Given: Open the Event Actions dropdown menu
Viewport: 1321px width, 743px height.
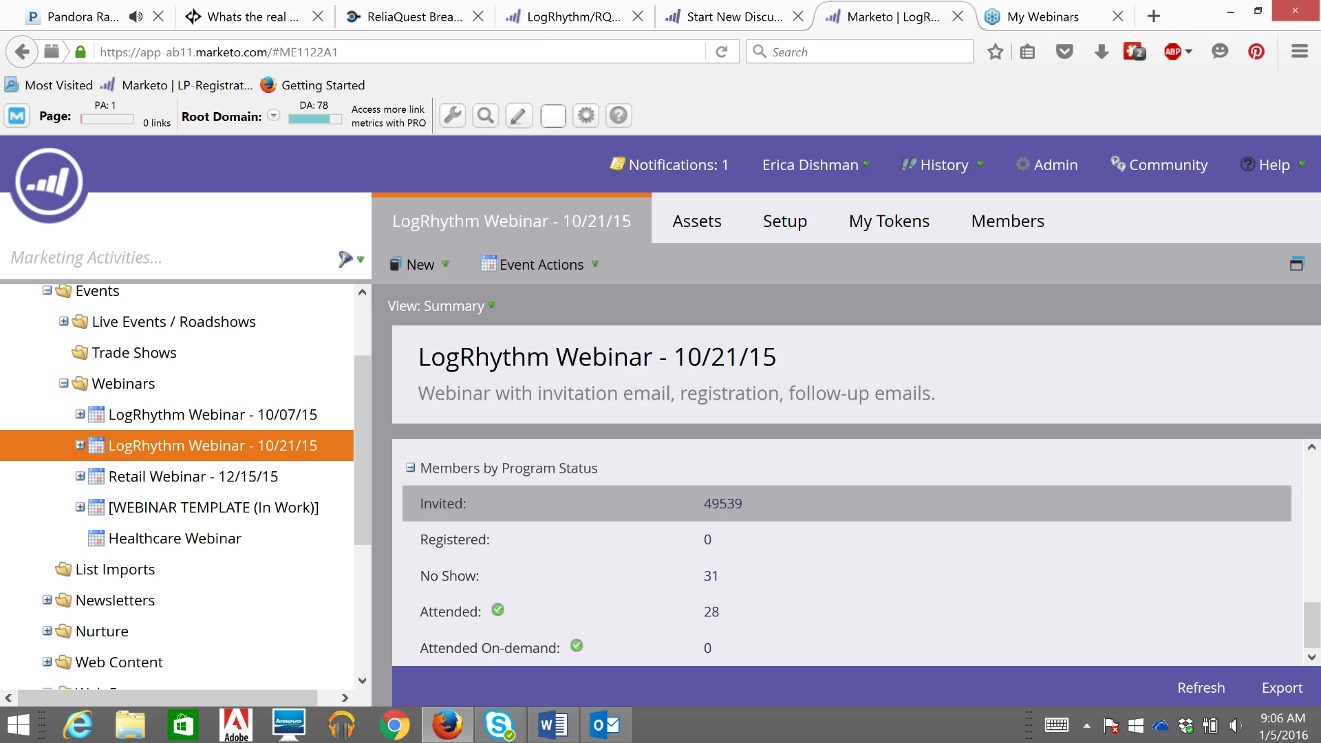Looking at the screenshot, I should point(540,265).
